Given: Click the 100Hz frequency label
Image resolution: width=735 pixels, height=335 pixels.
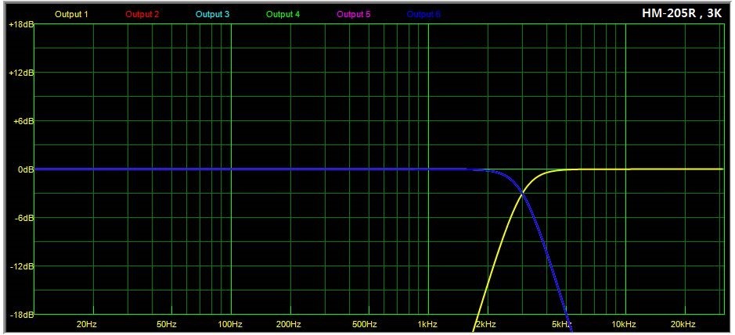Looking at the screenshot, I should [x=229, y=324].
